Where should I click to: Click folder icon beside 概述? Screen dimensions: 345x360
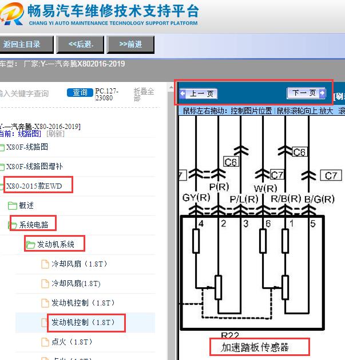(x=13, y=205)
